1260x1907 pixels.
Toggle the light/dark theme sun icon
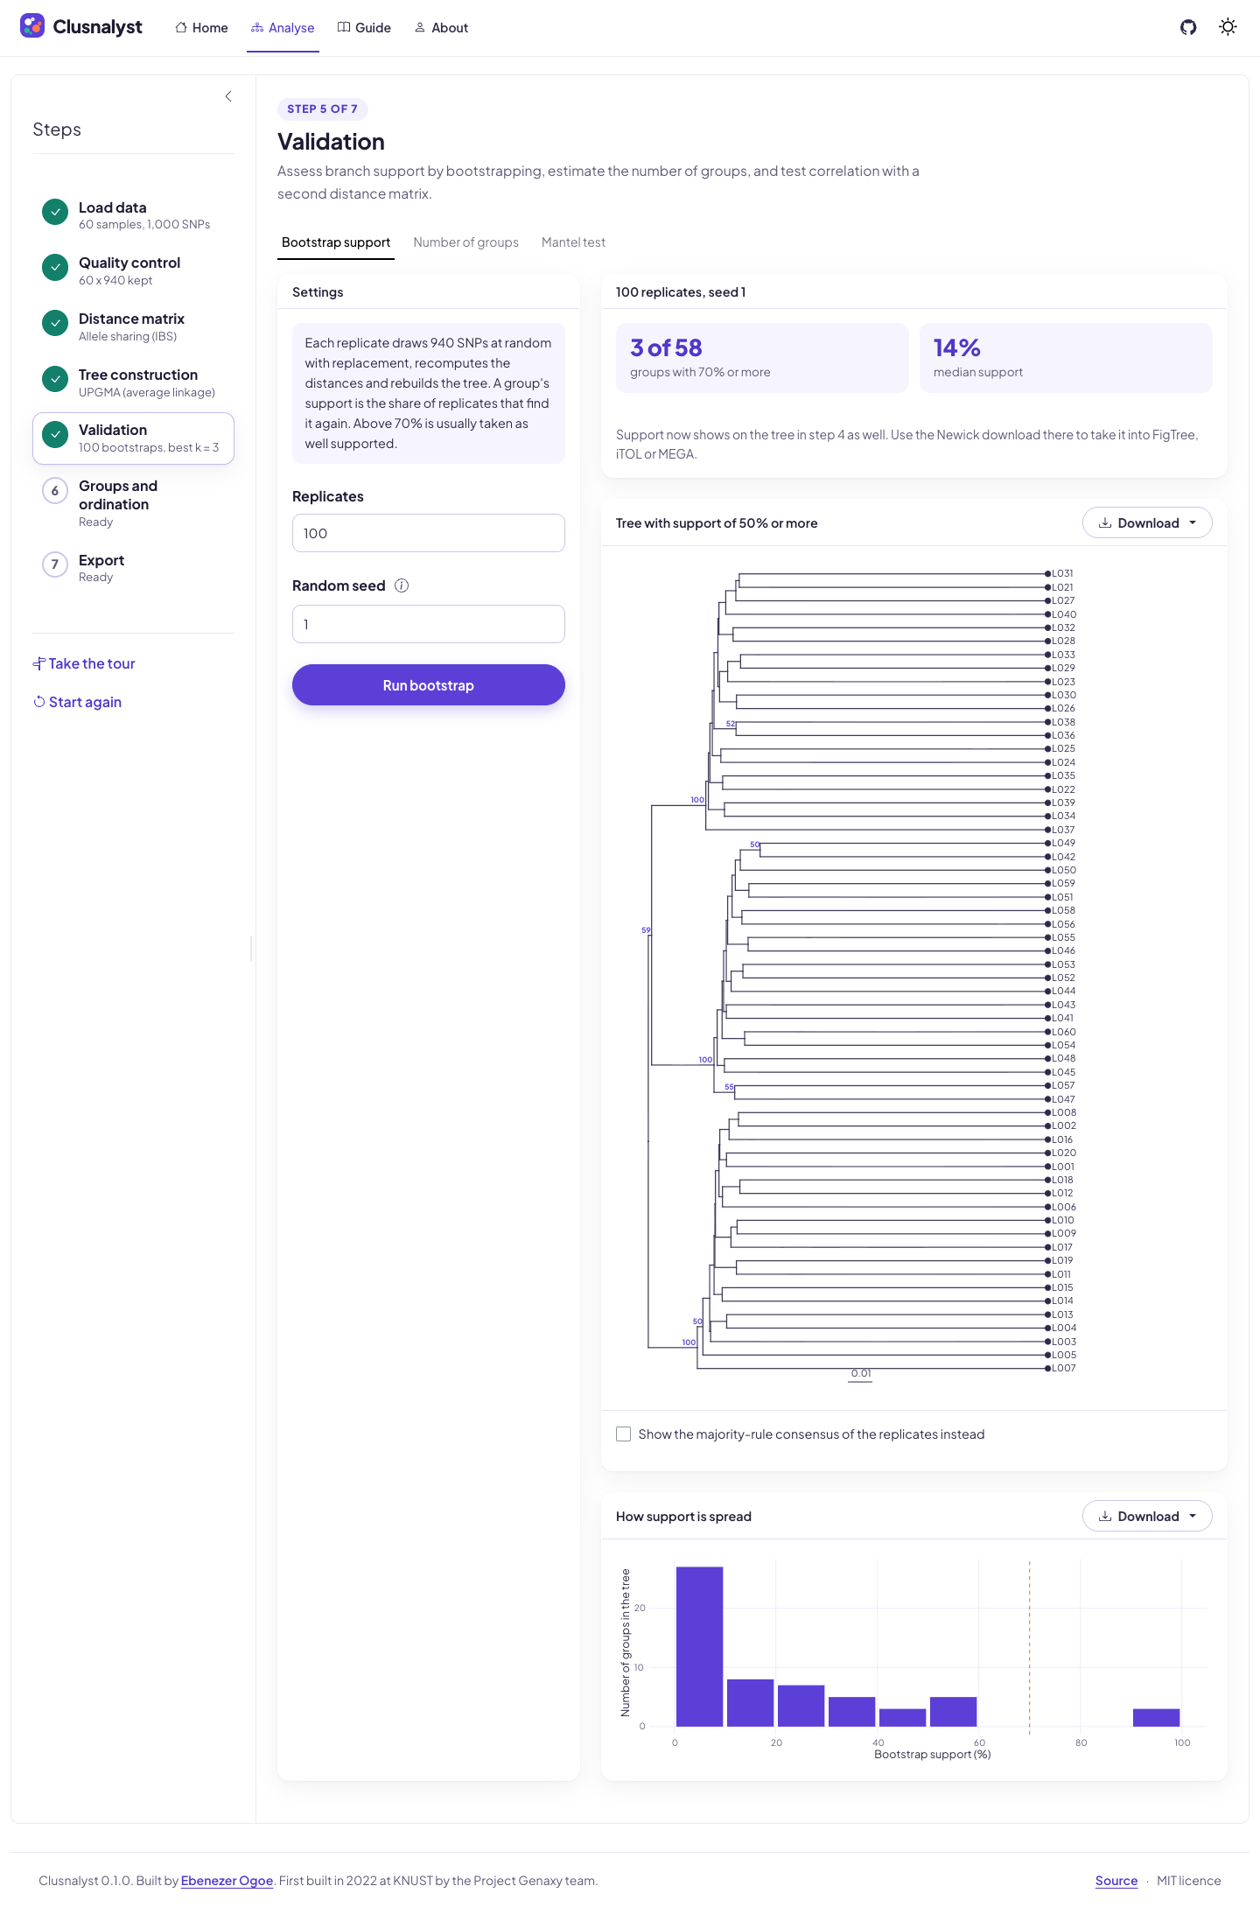1228,27
